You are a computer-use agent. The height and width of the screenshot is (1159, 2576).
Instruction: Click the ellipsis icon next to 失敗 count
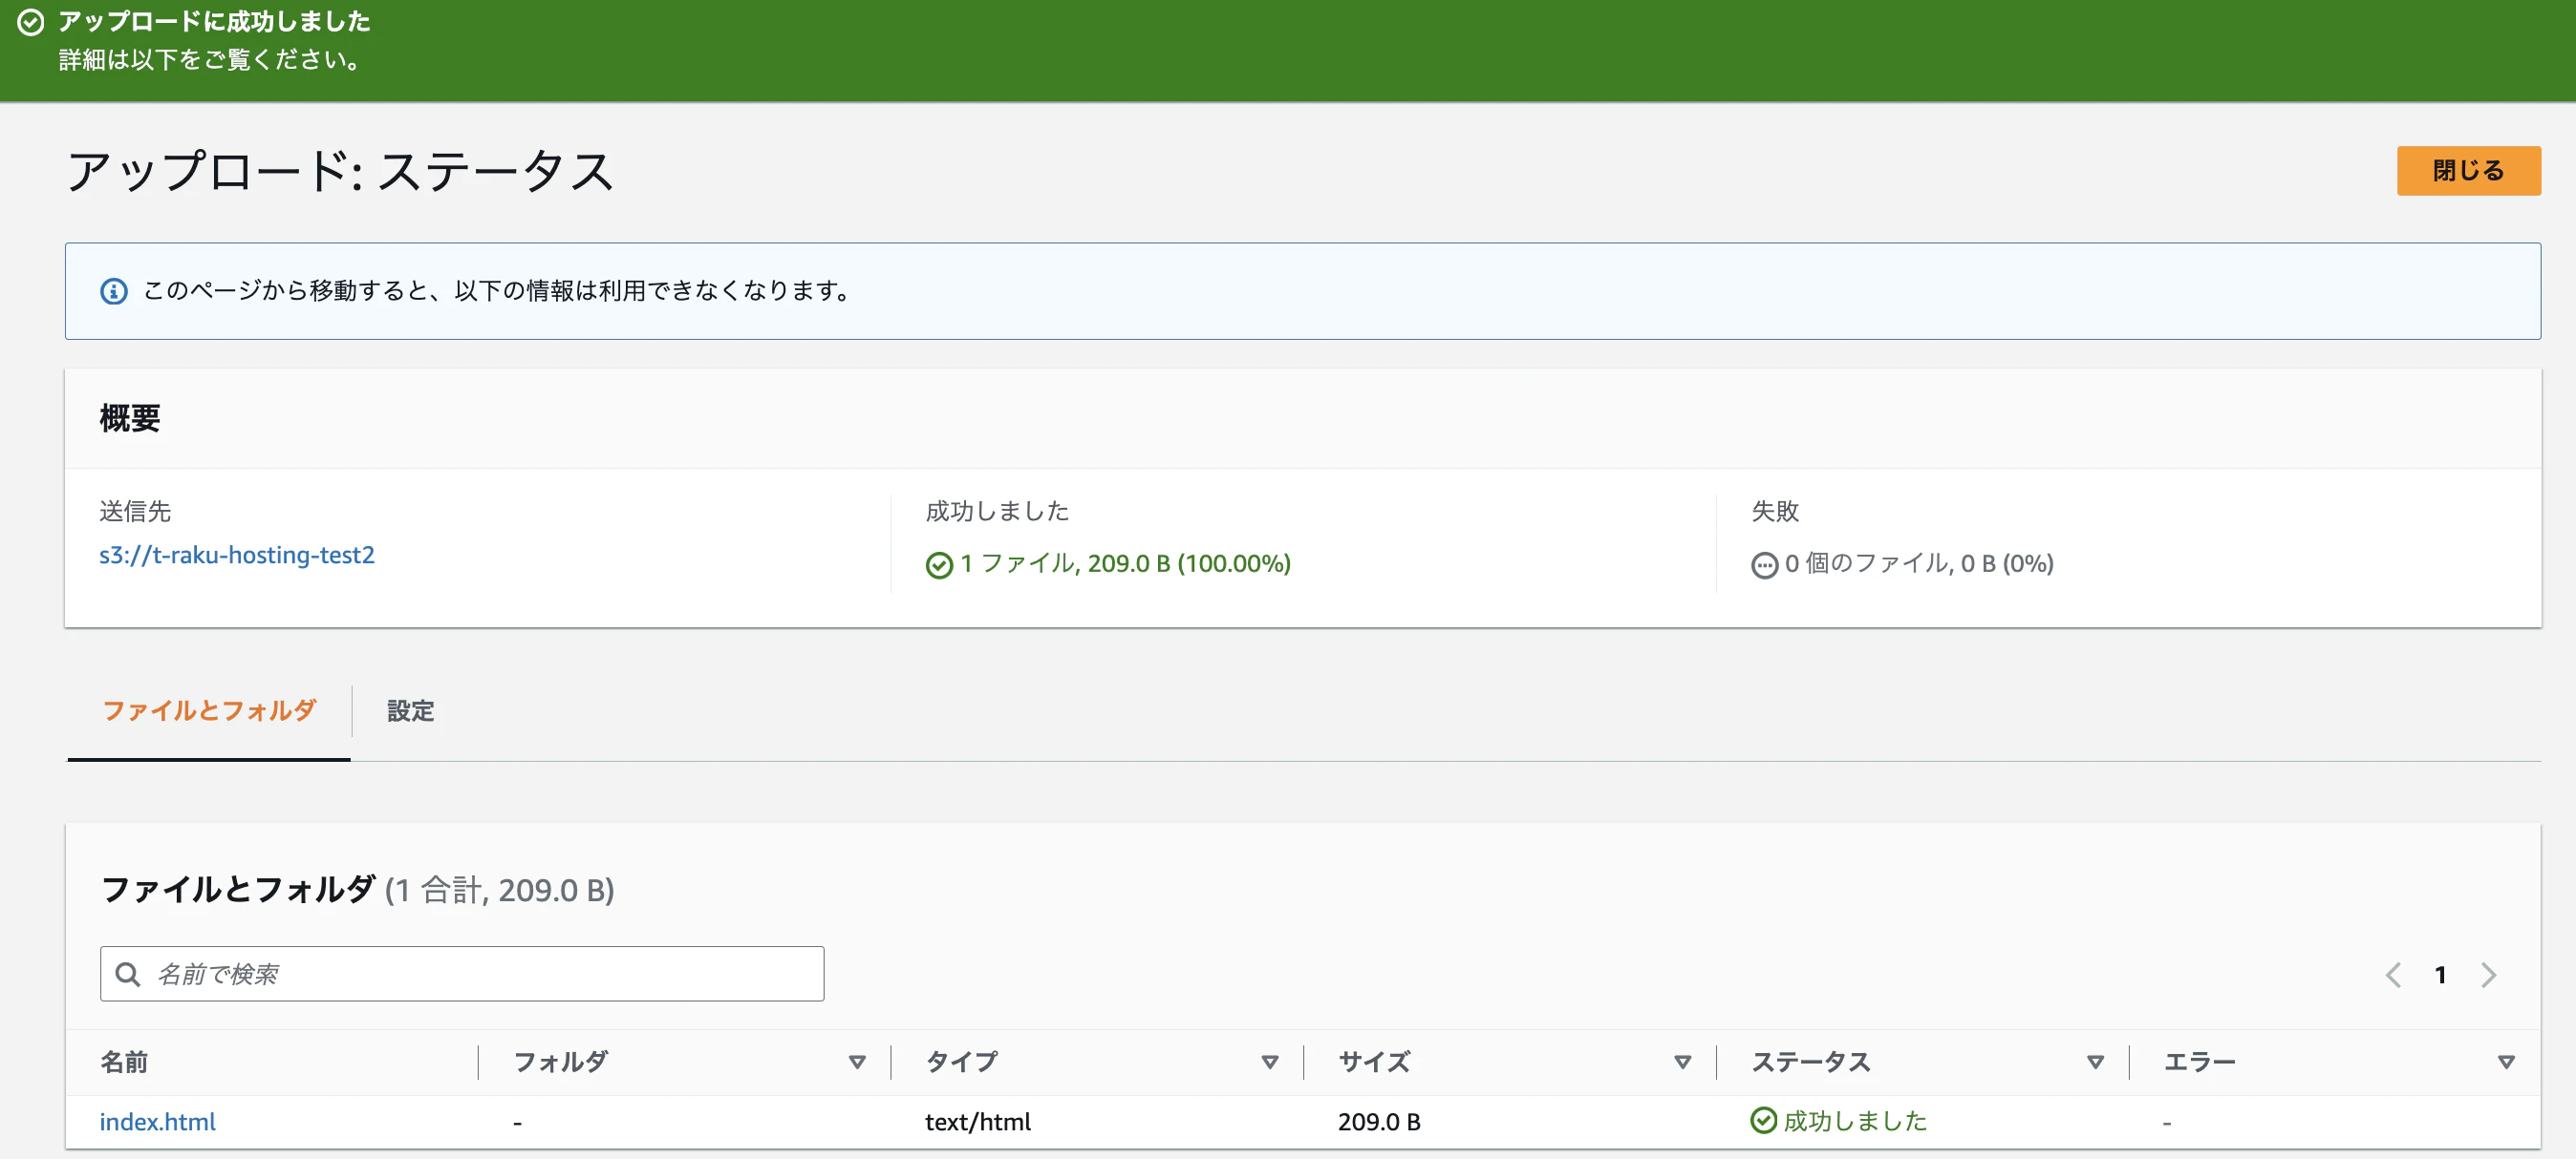[1764, 564]
